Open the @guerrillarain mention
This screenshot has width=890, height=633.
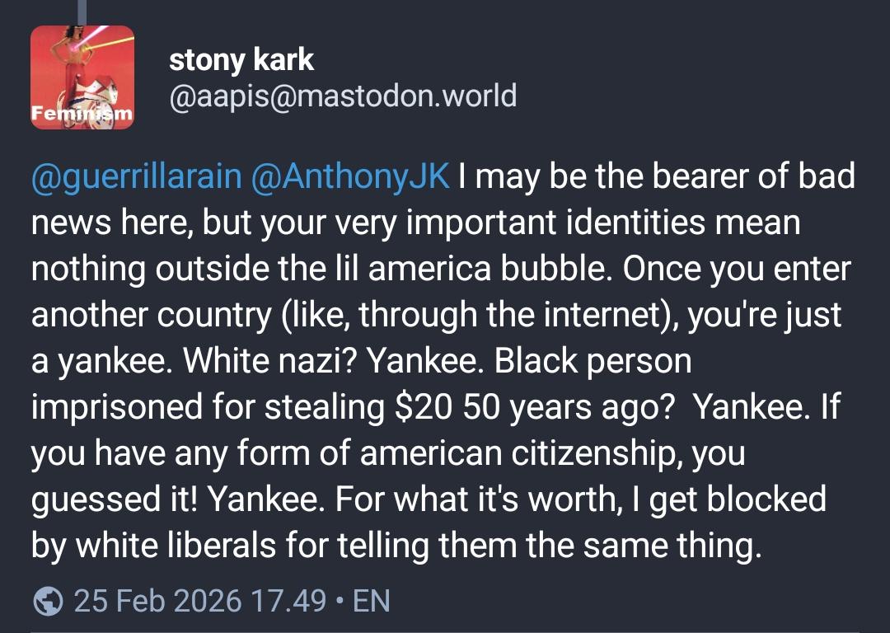137,177
